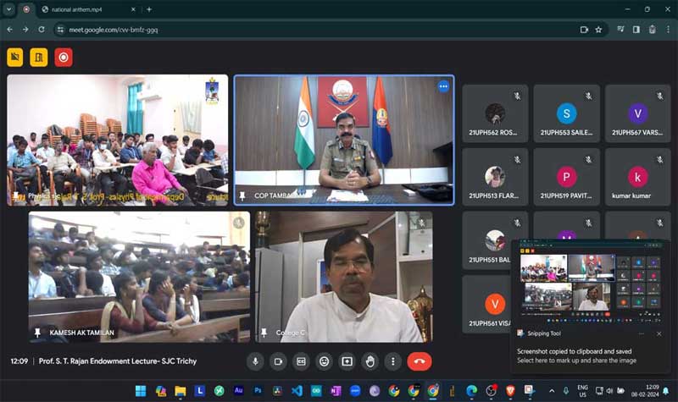Screen dimensions: 678x402
Task: Open the Chrome extensions toolbar icon
Action: (x=652, y=30)
